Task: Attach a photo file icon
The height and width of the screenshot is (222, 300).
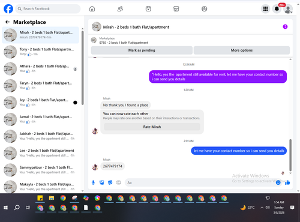Action: pyautogui.click(x=102, y=182)
